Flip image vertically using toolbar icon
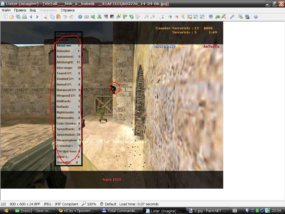Viewport: 285px width, 214px height. point(93,17)
